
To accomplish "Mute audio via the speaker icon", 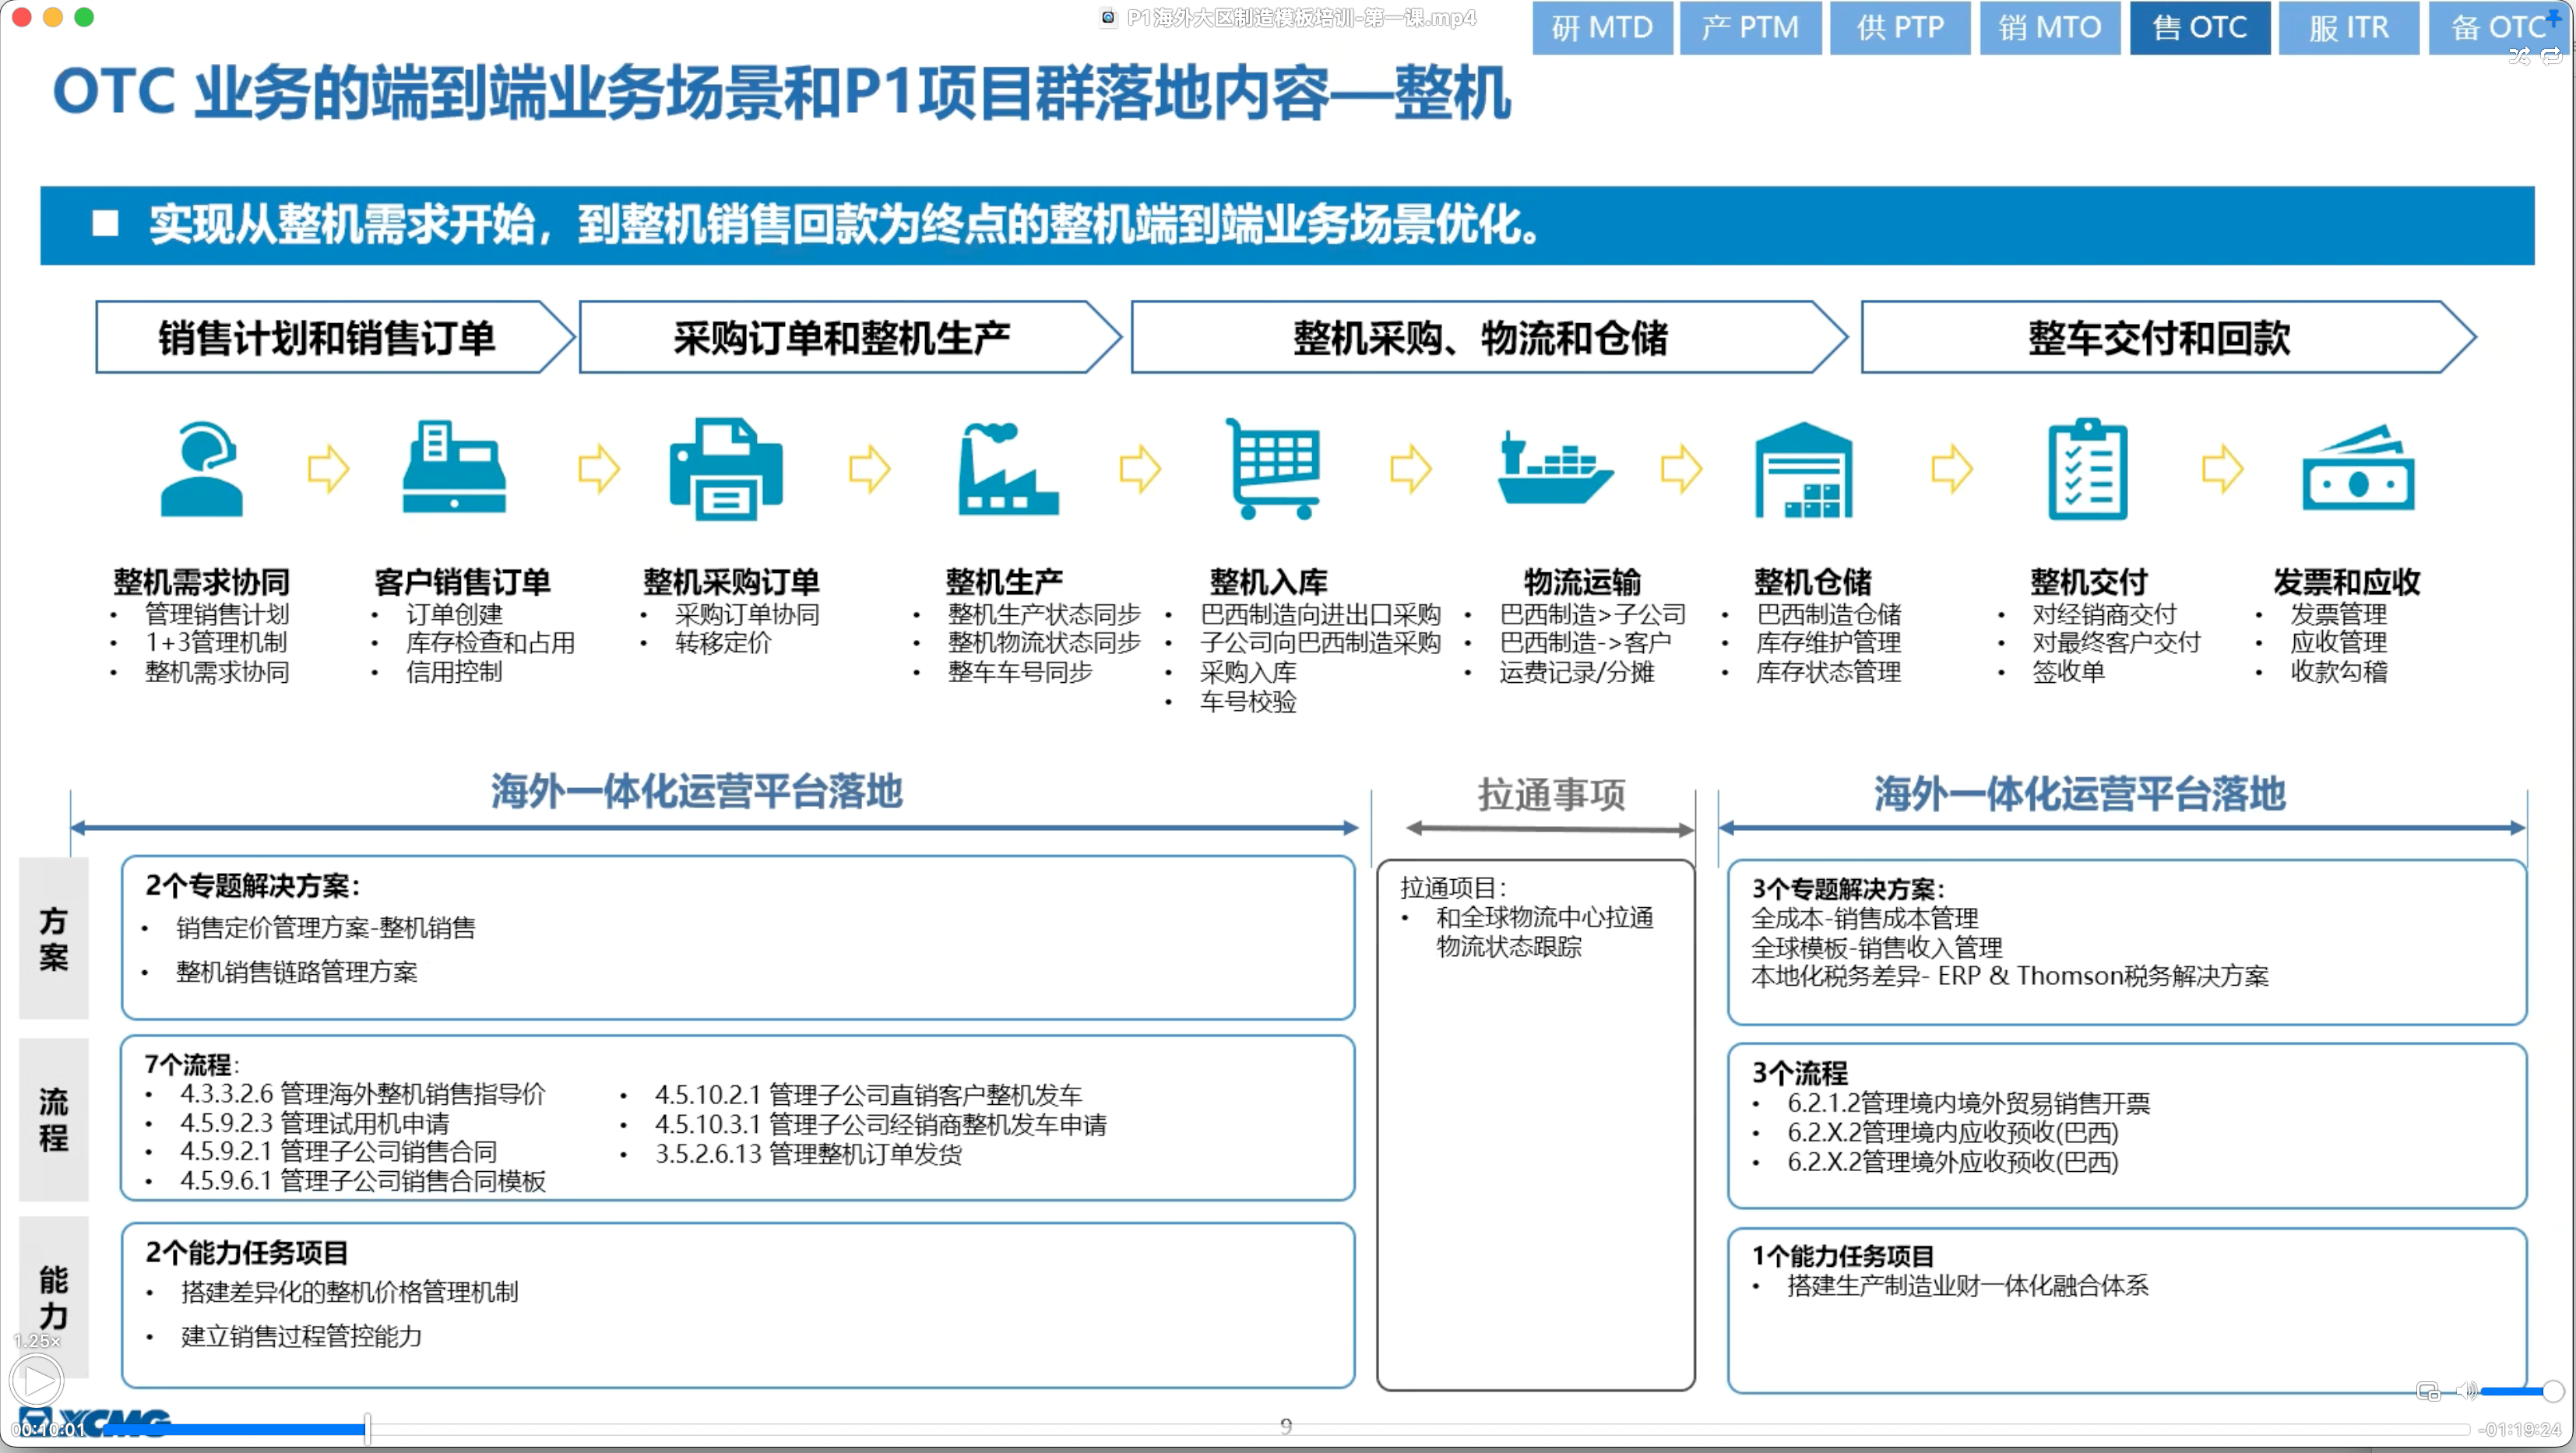I will [x=2466, y=1391].
